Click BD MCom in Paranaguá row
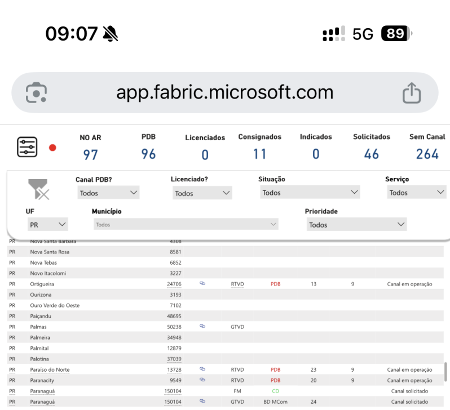 [x=276, y=402]
